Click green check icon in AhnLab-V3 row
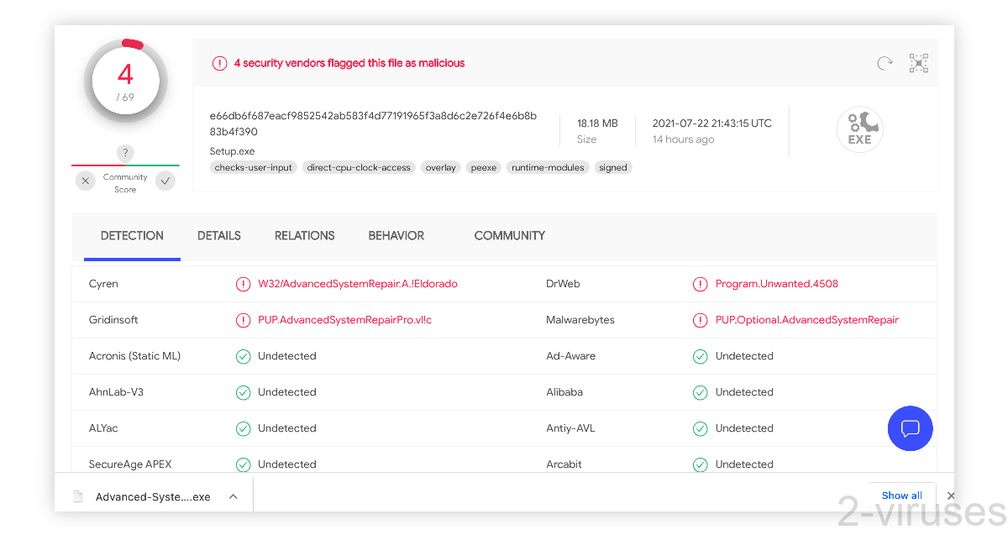The height and width of the screenshot is (535, 1008). pos(243,392)
